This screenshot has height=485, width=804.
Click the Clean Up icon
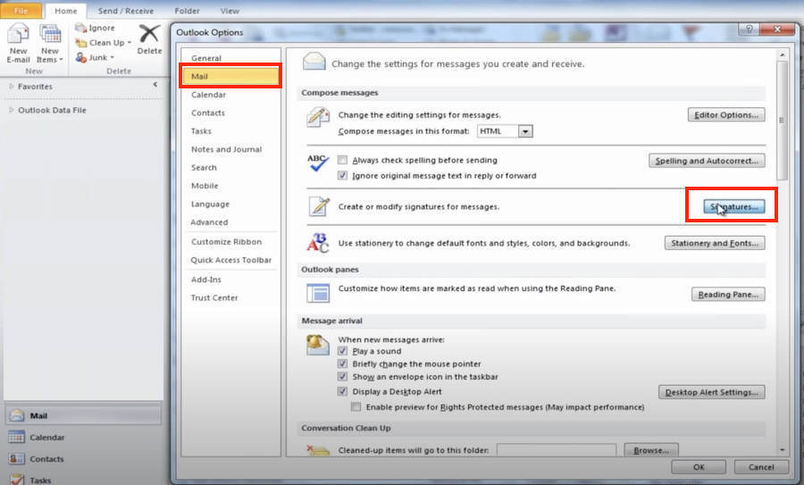(80, 43)
